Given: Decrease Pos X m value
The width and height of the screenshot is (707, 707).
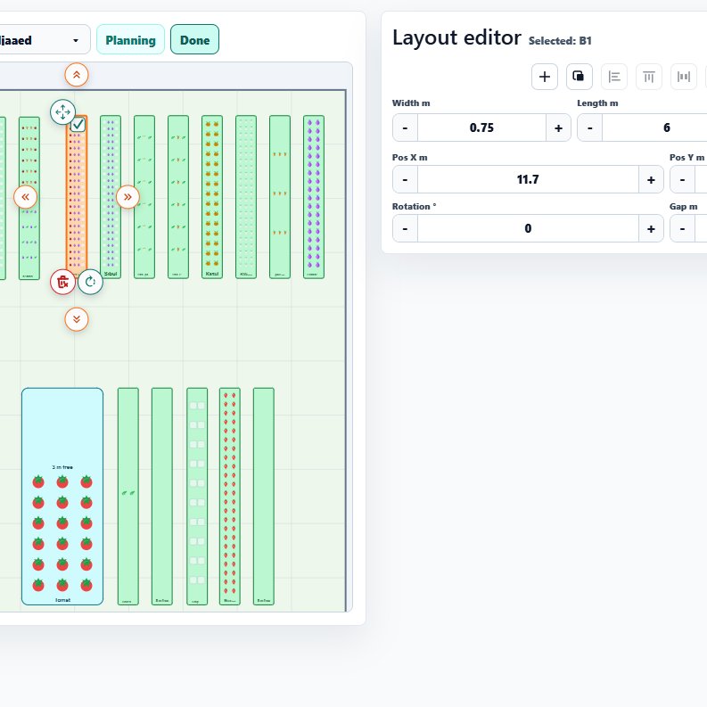Looking at the screenshot, I should tap(405, 179).
